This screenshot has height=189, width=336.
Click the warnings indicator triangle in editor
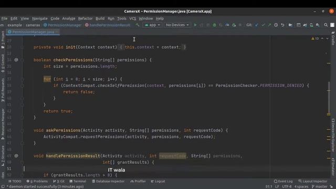[313, 38]
